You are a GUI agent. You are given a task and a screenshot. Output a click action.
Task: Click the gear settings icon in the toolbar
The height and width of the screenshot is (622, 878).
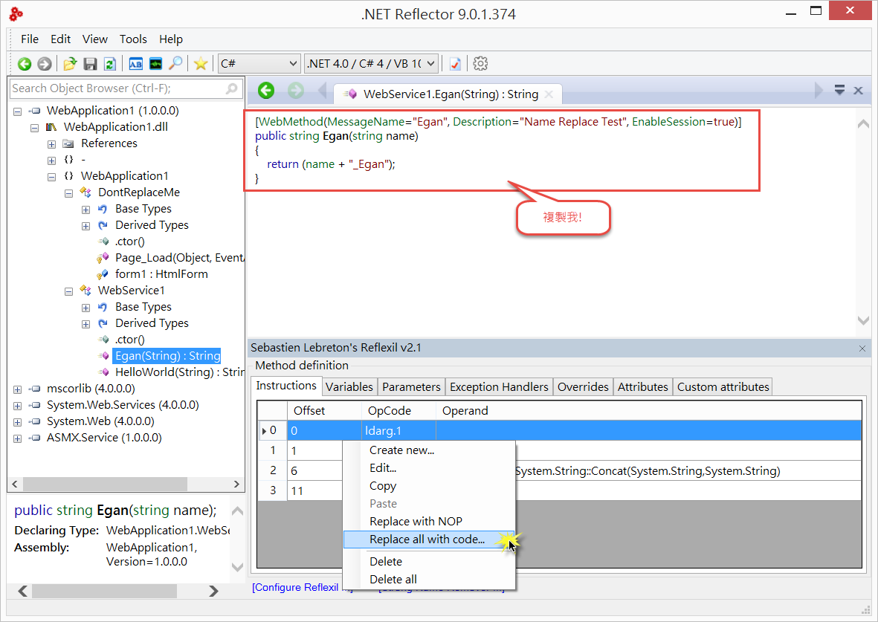pyautogui.click(x=480, y=63)
